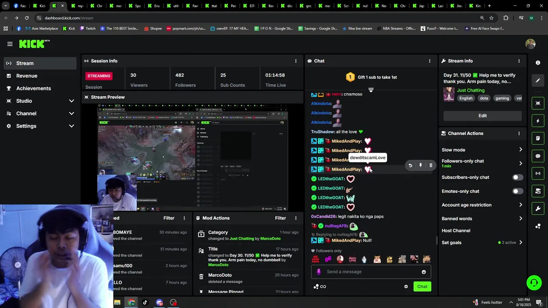Screen dimensions: 548x308
Task: Click the green Chat send button
Action: [x=422, y=287]
